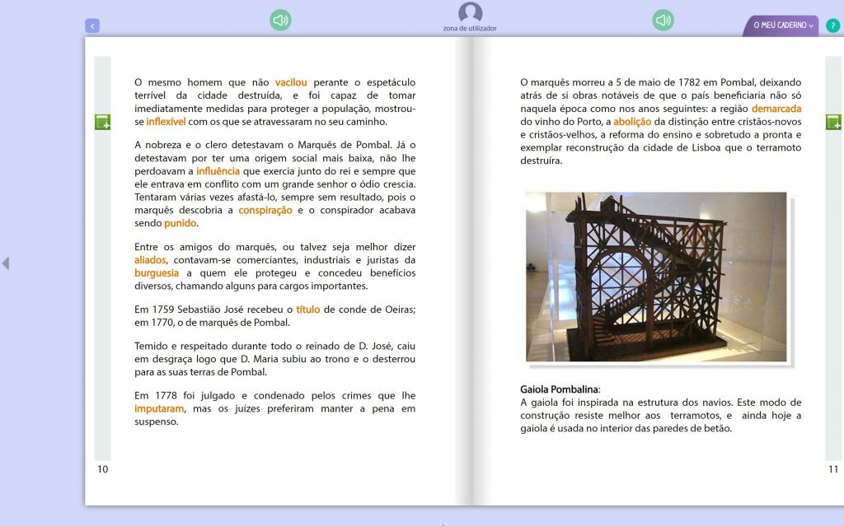844x526 pixels.
Task: Click the Gaiola Pombalina photo
Action: click(656, 277)
